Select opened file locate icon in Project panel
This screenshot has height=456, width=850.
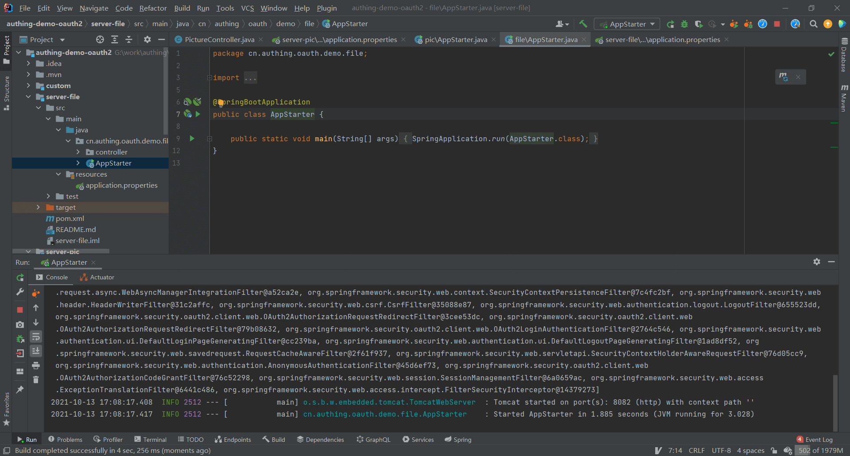click(x=100, y=39)
